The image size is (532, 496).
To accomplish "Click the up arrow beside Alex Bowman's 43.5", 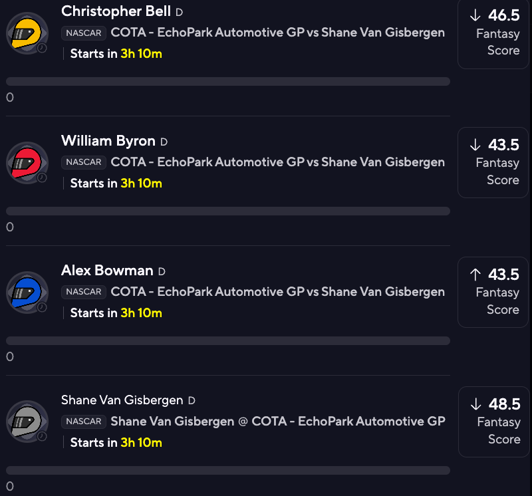I will (475, 275).
